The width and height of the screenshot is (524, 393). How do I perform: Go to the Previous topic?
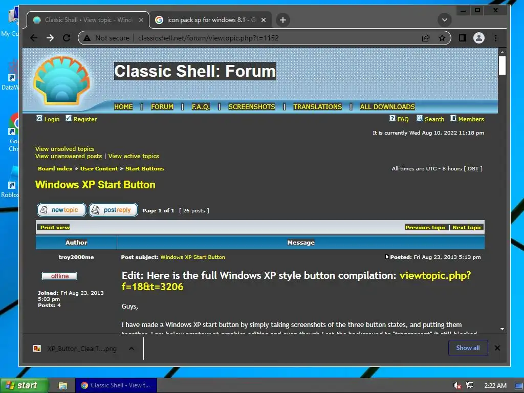pos(426,228)
